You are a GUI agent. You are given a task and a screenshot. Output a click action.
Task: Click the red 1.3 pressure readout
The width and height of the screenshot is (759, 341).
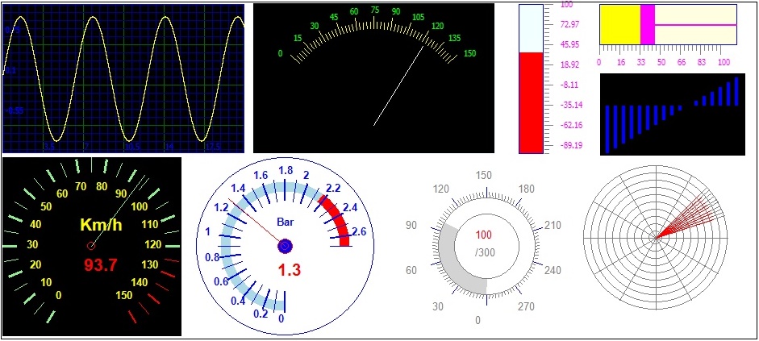tap(290, 270)
